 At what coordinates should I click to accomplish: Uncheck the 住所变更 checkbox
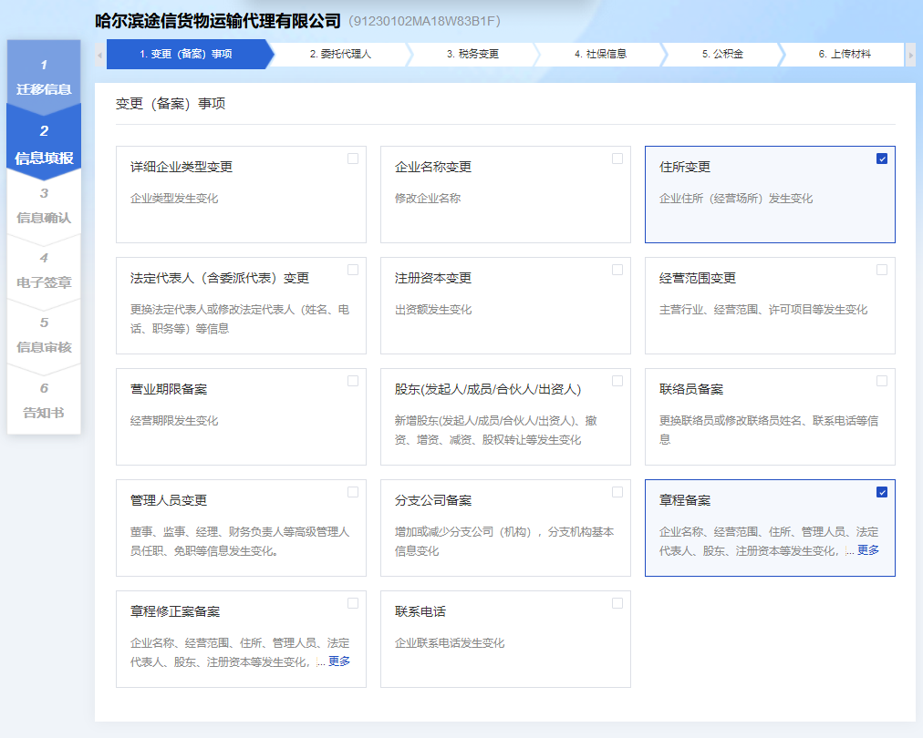(881, 159)
